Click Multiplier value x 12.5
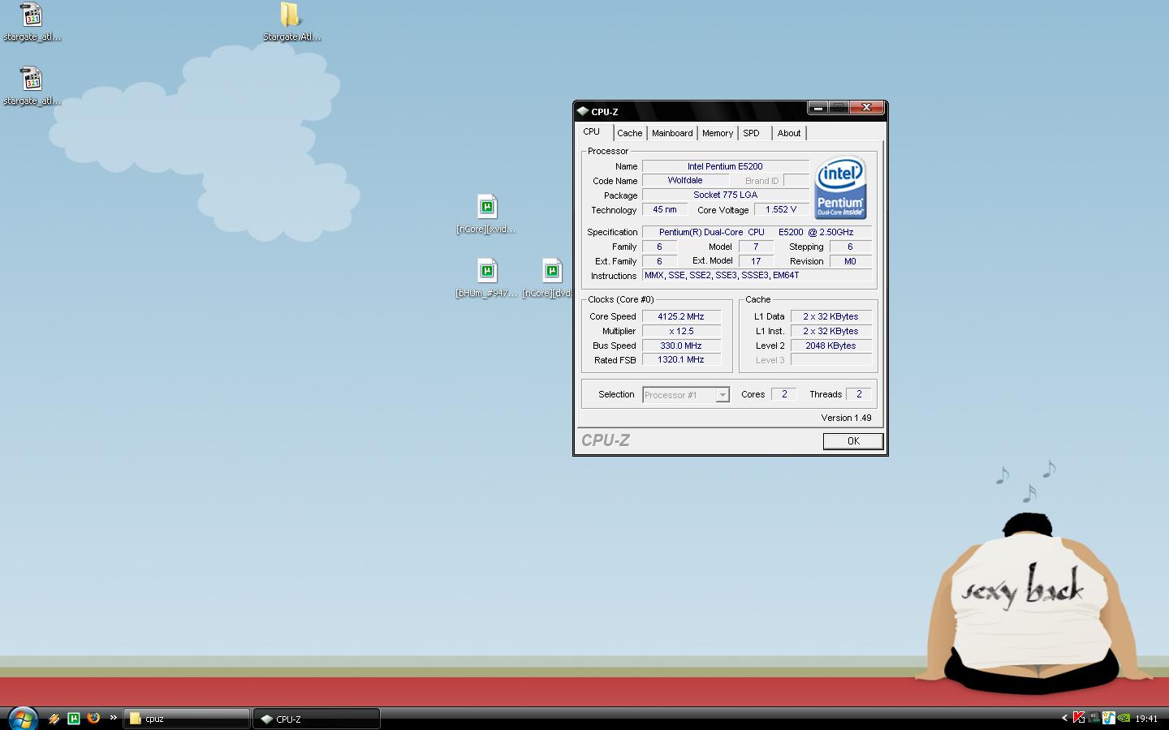 point(681,332)
